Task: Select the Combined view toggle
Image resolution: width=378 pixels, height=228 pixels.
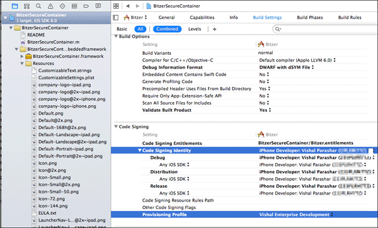Action: click(x=168, y=29)
